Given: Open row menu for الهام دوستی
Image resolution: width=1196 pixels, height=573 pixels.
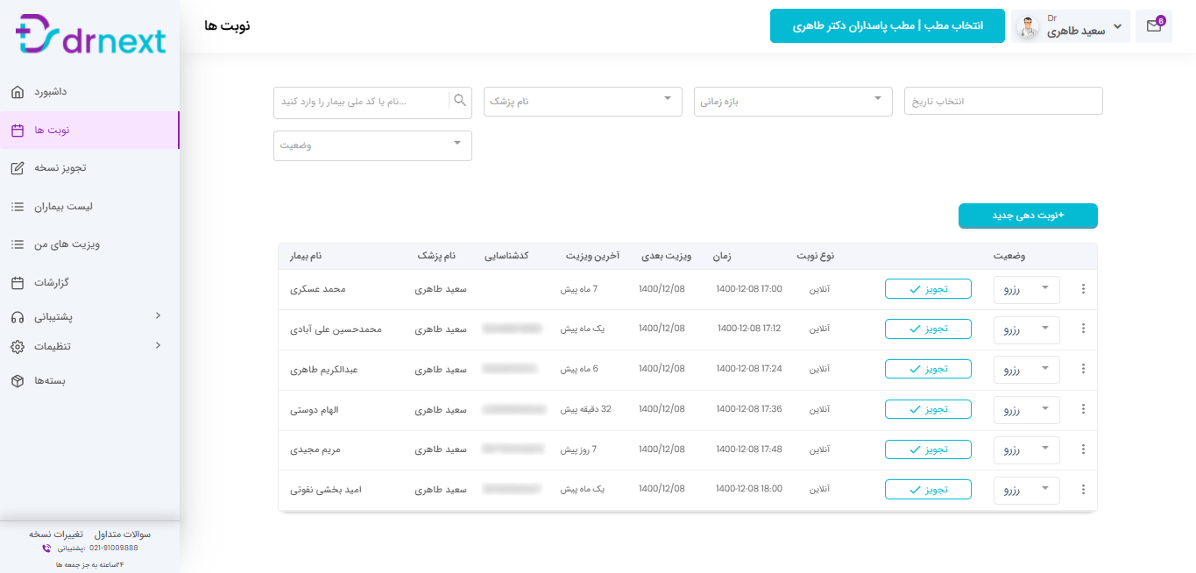Looking at the screenshot, I should click(1083, 409).
